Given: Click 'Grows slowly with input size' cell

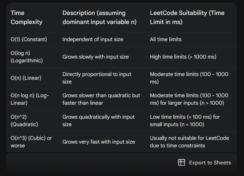Looking at the screenshot, I should [96, 57].
